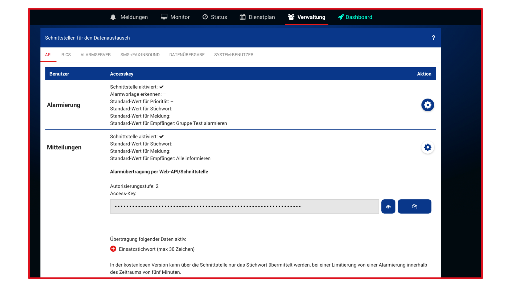Switch to the RICS tab
The image size is (511, 287).
coord(66,55)
